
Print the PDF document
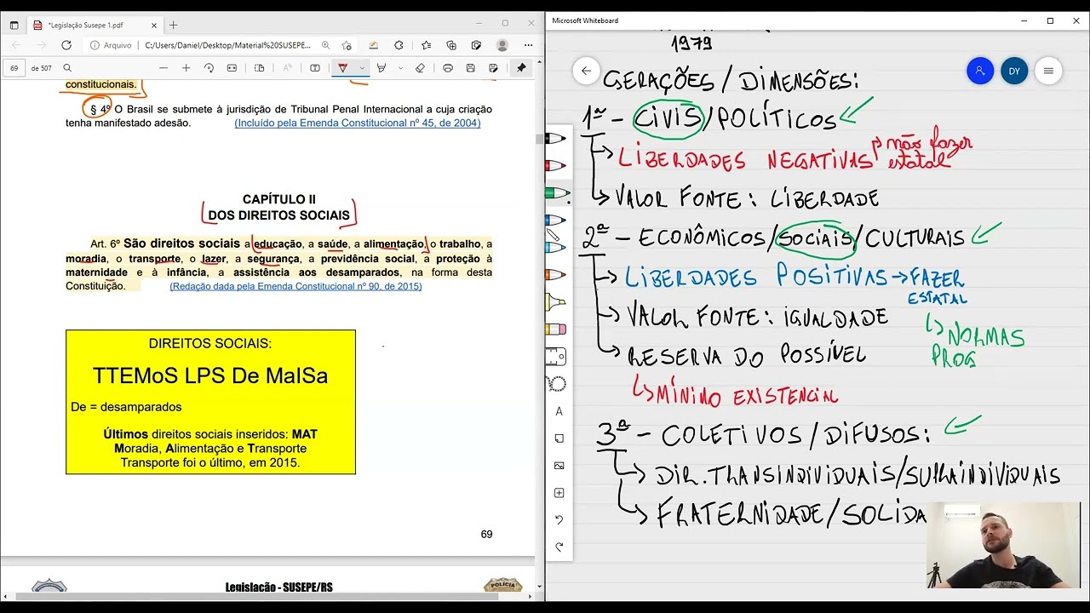[448, 68]
